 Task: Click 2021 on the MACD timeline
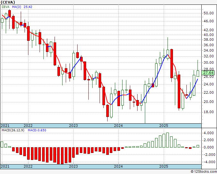point(5,166)
